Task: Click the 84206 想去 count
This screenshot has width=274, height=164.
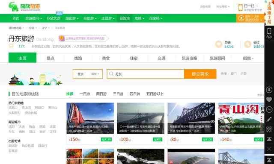Action: click(x=229, y=47)
